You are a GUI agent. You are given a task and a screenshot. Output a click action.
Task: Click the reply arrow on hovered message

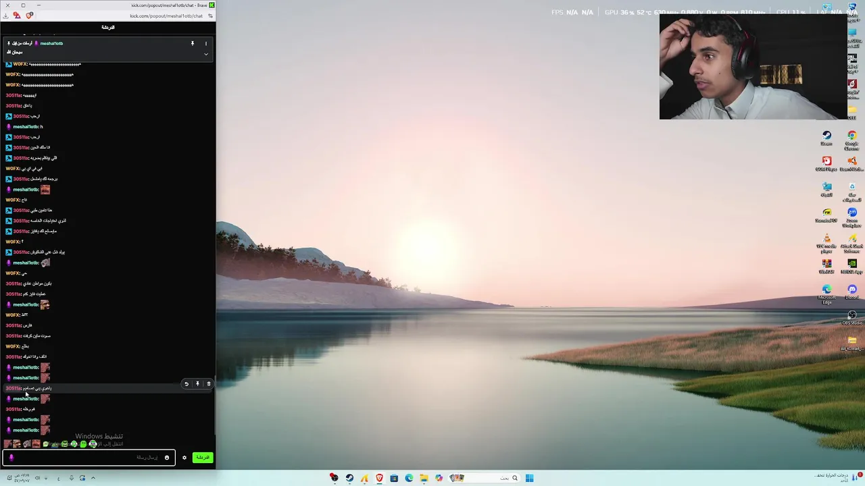187,383
